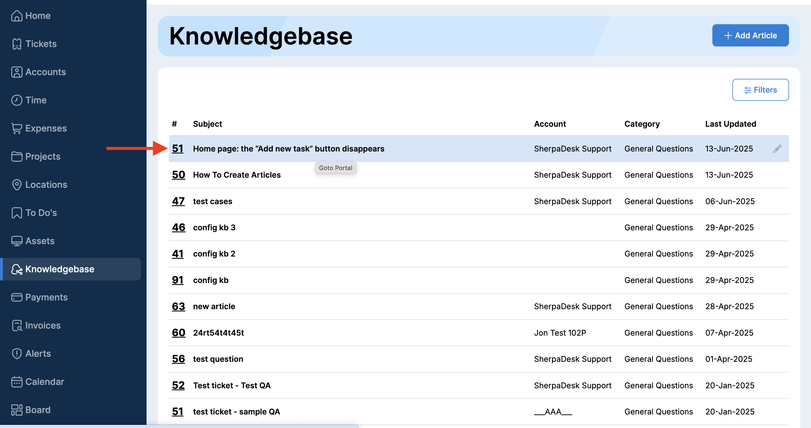
Task: Click the Board layout icon
Action: pos(17,410)
